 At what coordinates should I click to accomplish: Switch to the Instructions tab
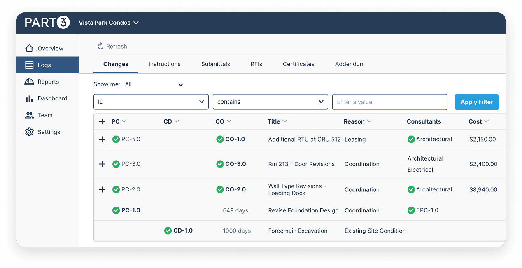[x=165, y=64]
